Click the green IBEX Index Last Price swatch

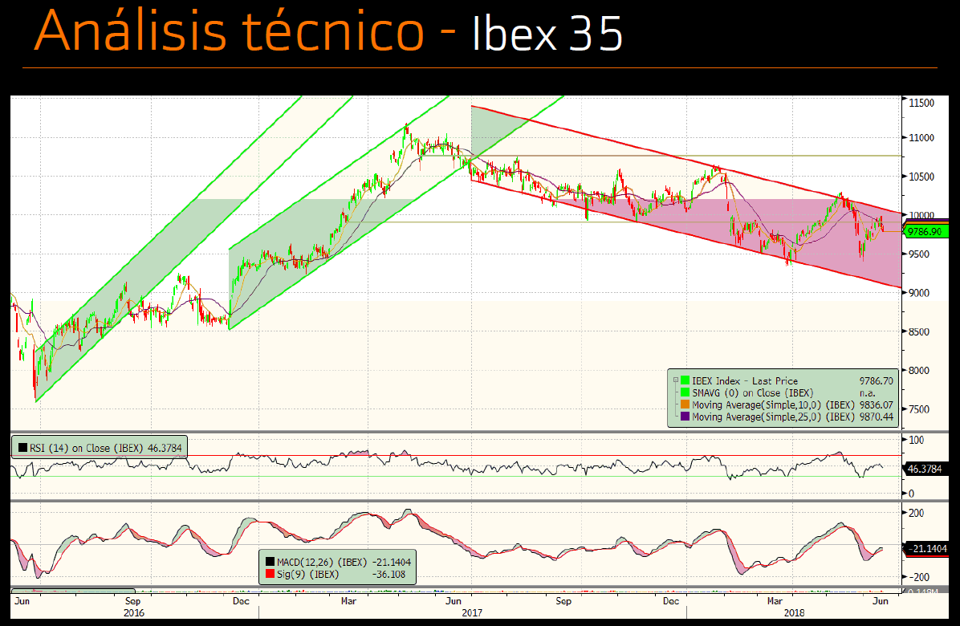tap(685, 380)
